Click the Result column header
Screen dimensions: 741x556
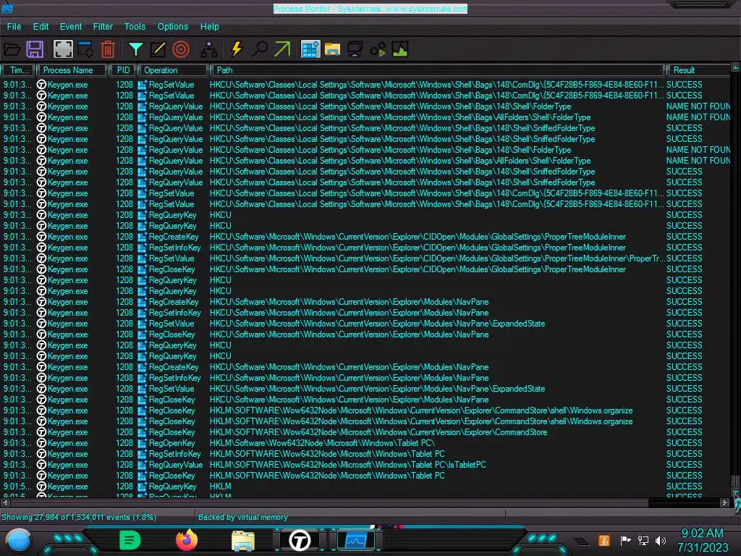coord(698,70)
